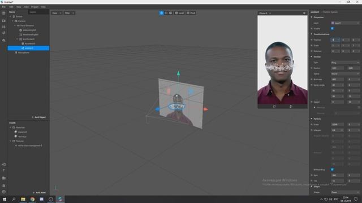Image resolution: width=362 pixels, height=203 pixels.
Task: Select faceMesh0 in the Scene tree
Action: point(30,43)
